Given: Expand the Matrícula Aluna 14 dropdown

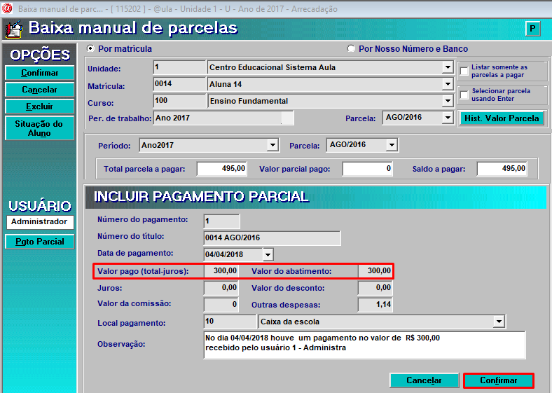Looking at the screenshot, I should [x=448, y=84].
